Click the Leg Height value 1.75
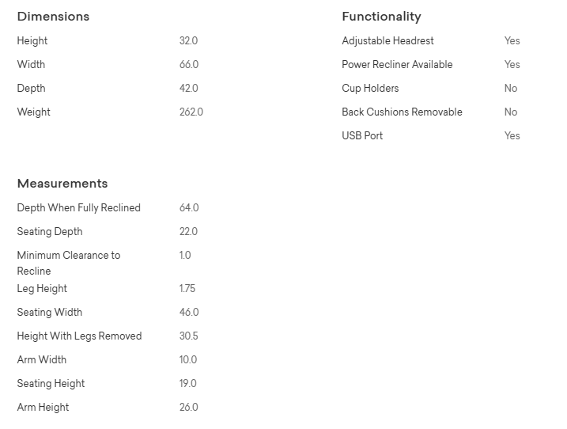567x429 pixels. click(187, 289)
